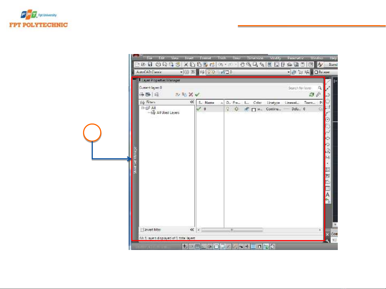Select the Pan hand tool
This screenshot has width=386, height=289.
tap(242, 64)
